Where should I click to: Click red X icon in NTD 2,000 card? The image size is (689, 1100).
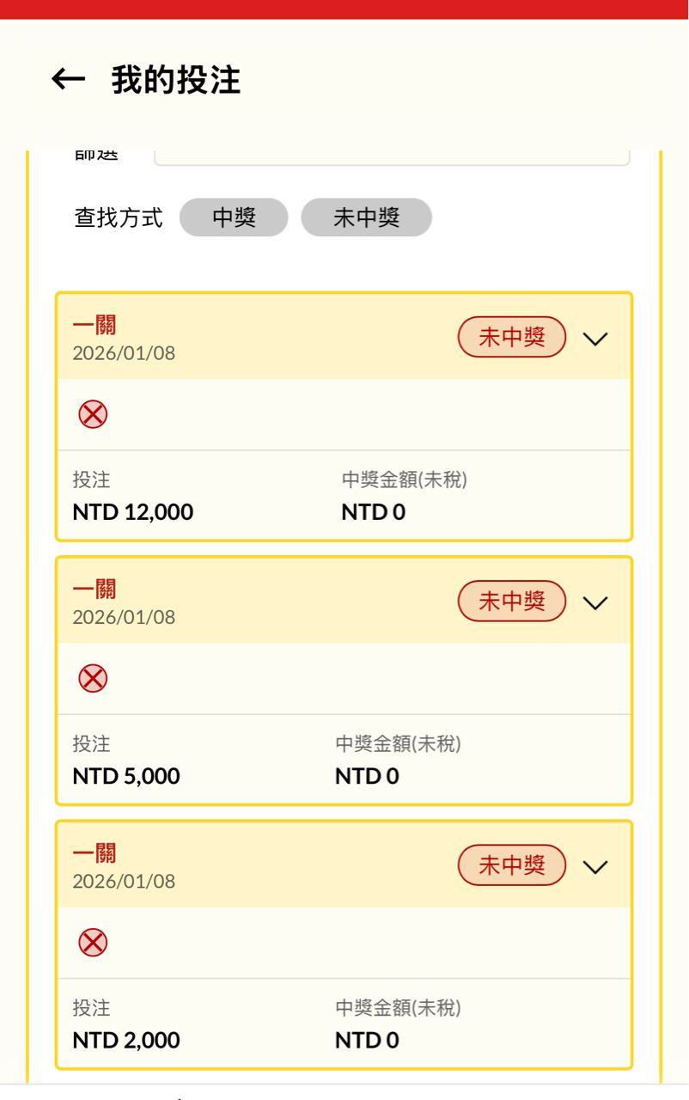(x=93, y=943)
